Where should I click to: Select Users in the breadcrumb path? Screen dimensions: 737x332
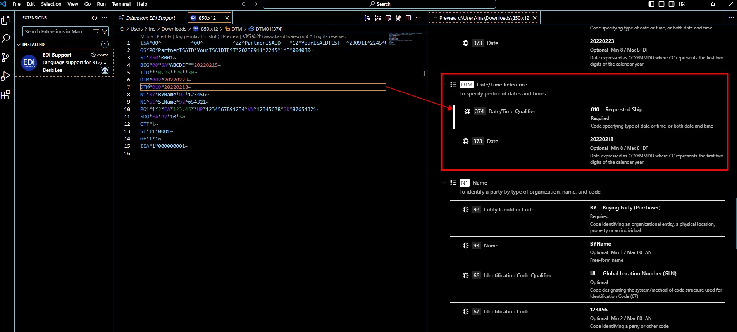(137, 29)
